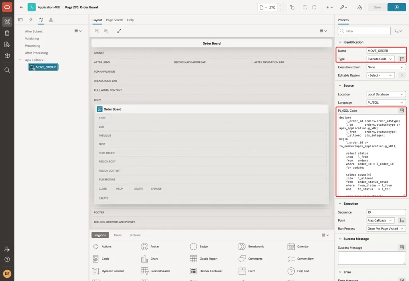Select Validating tree node
Screen dimensions: 409x281
(x=32, y=38)
